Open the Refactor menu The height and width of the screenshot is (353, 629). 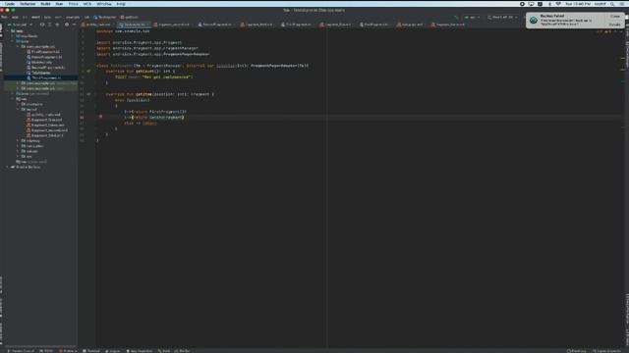click(x=28, y=4)
